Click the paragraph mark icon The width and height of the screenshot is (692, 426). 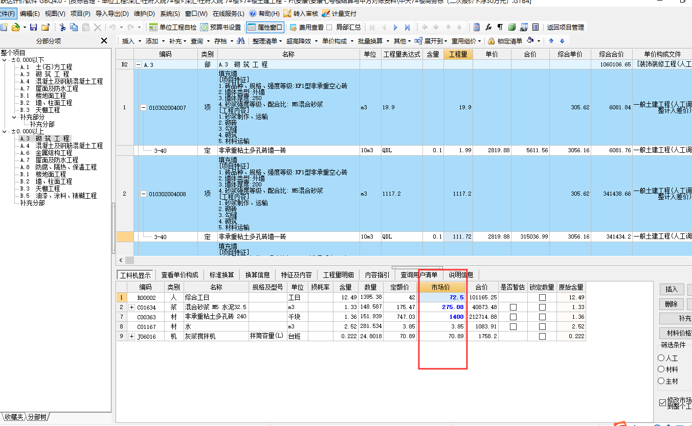[500, 27]
